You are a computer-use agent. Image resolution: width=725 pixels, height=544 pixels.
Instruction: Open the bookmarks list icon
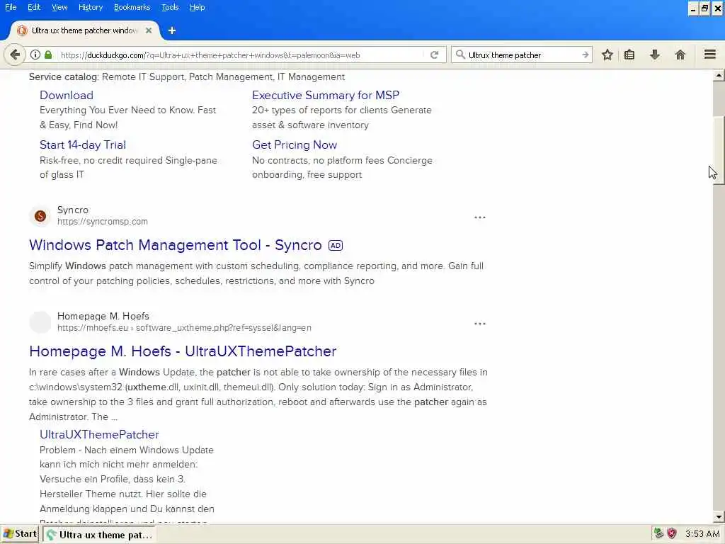[x=629, y=55]
